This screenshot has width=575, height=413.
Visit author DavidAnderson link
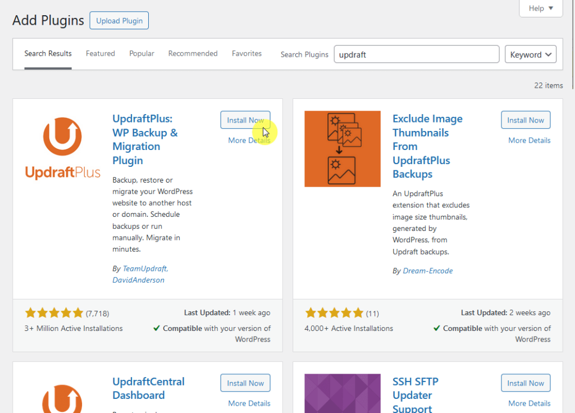click(138, 280)
